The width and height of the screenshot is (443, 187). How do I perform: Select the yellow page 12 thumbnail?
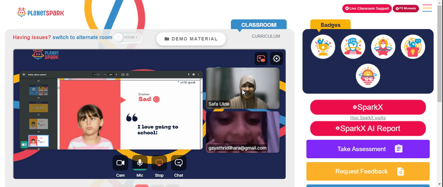point(39,107)
